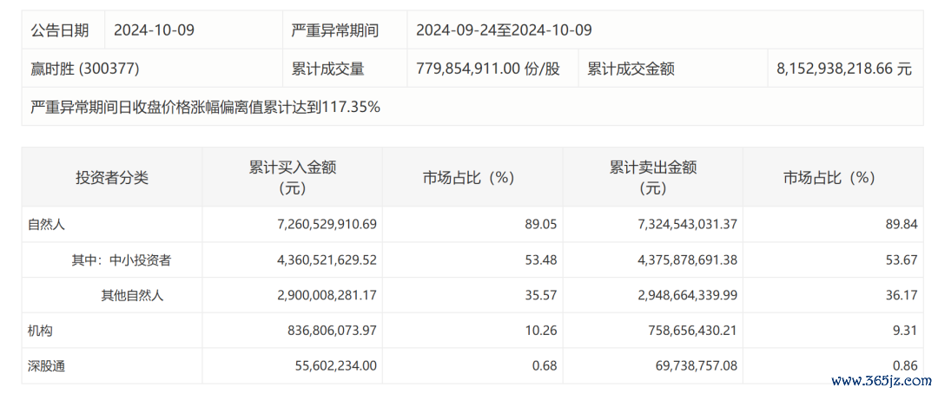Click the 机构 buy amount 836,806,073.97

pos(325,331)
